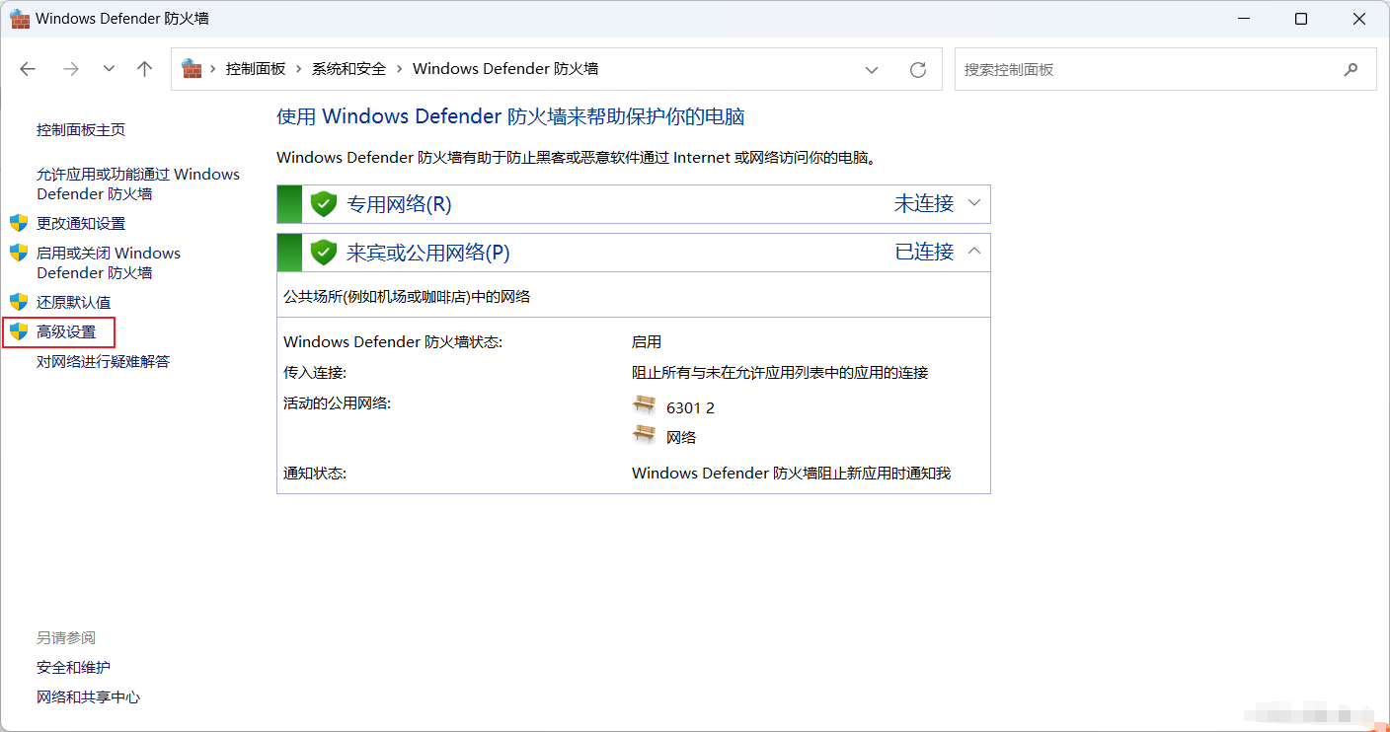
Task: Click green shield icon of 来宾或公用网络
Action: coord(324,253)
